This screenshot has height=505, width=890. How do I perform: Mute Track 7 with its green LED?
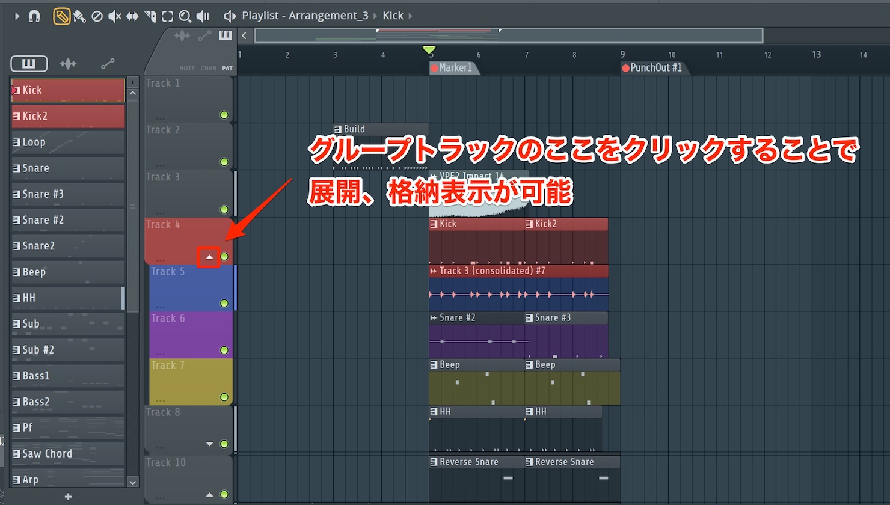point(224,397)
